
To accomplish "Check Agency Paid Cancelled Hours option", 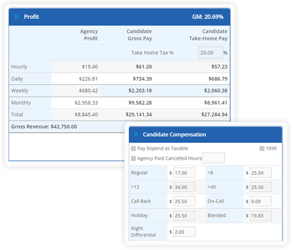I will (x=134, y=158).
